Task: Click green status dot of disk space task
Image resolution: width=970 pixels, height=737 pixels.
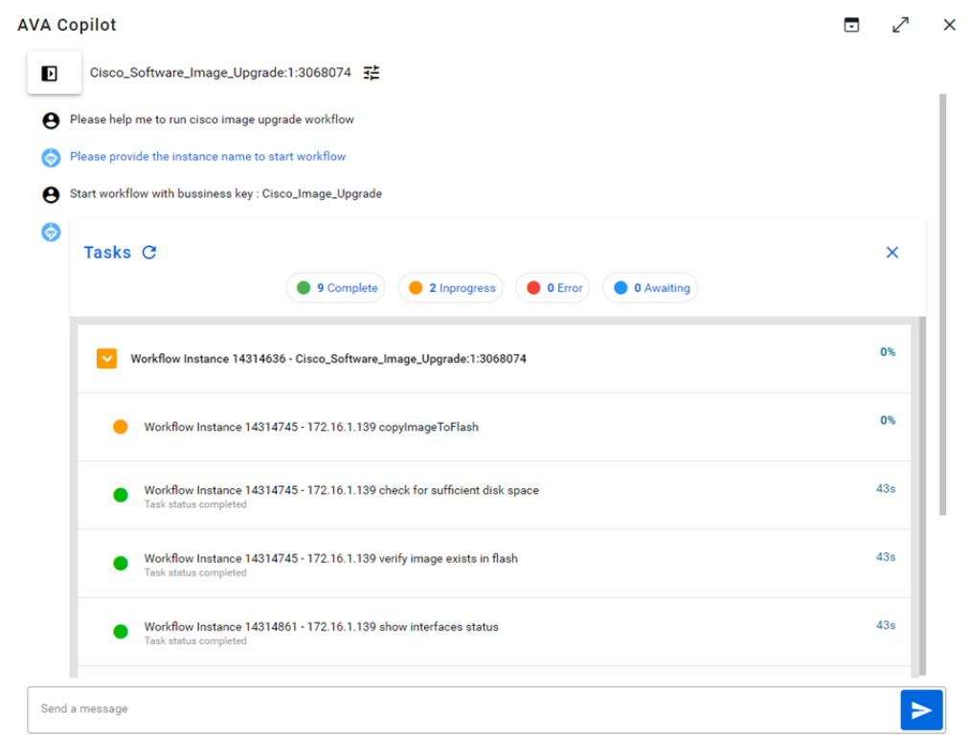Action: [121, 495]
